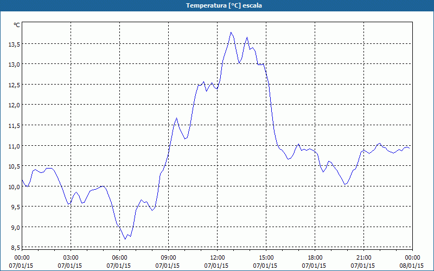Click the "07/01/15" date under 12:00
Image resolution: width=434 pixels, height=271 pixels.
point(216,266)
